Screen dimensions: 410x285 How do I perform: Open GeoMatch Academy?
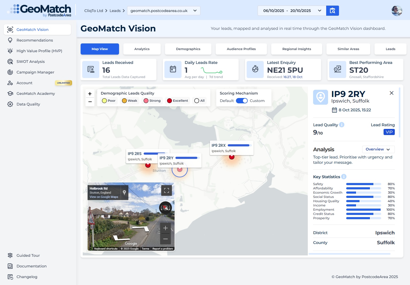tap(10, 93)
